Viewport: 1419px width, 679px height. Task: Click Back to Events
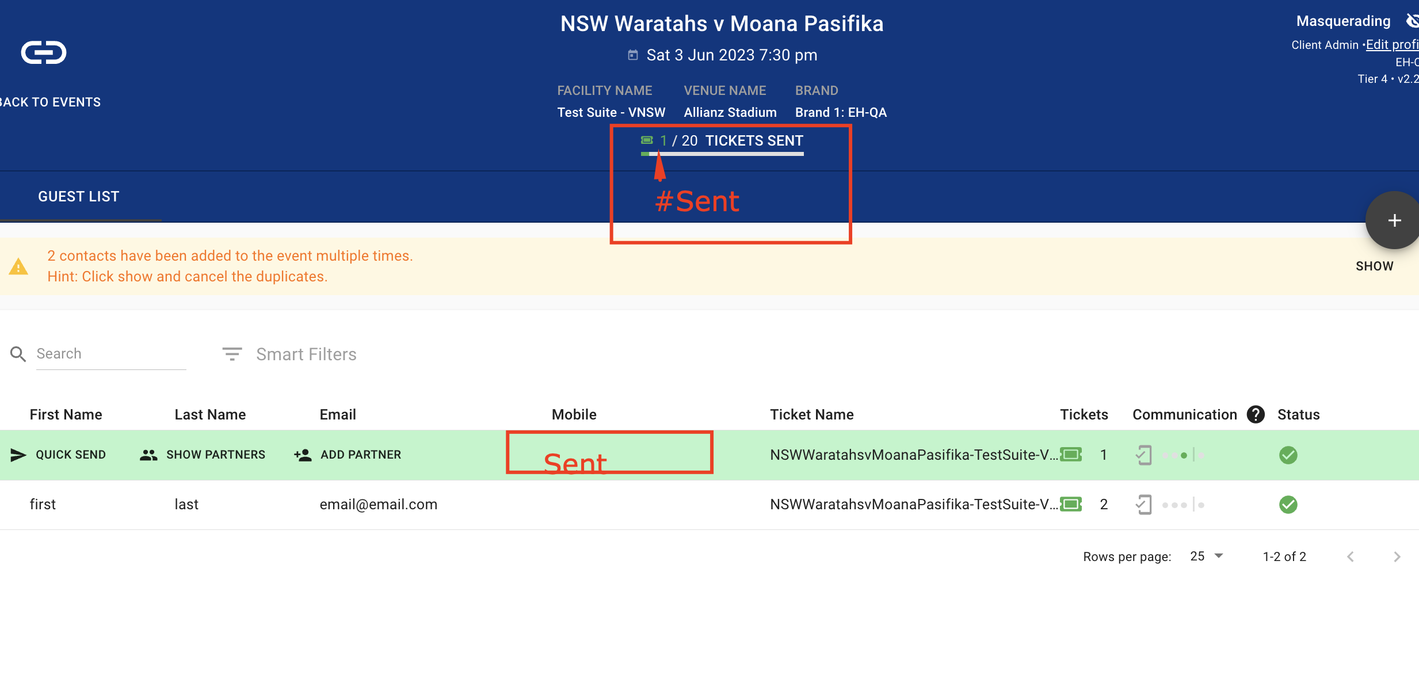49,102
